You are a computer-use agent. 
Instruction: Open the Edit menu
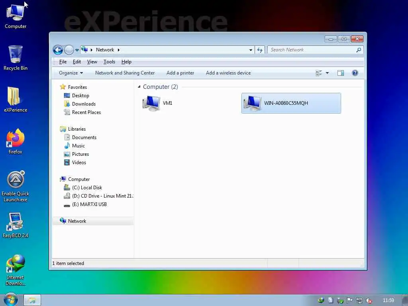(77, 62)
